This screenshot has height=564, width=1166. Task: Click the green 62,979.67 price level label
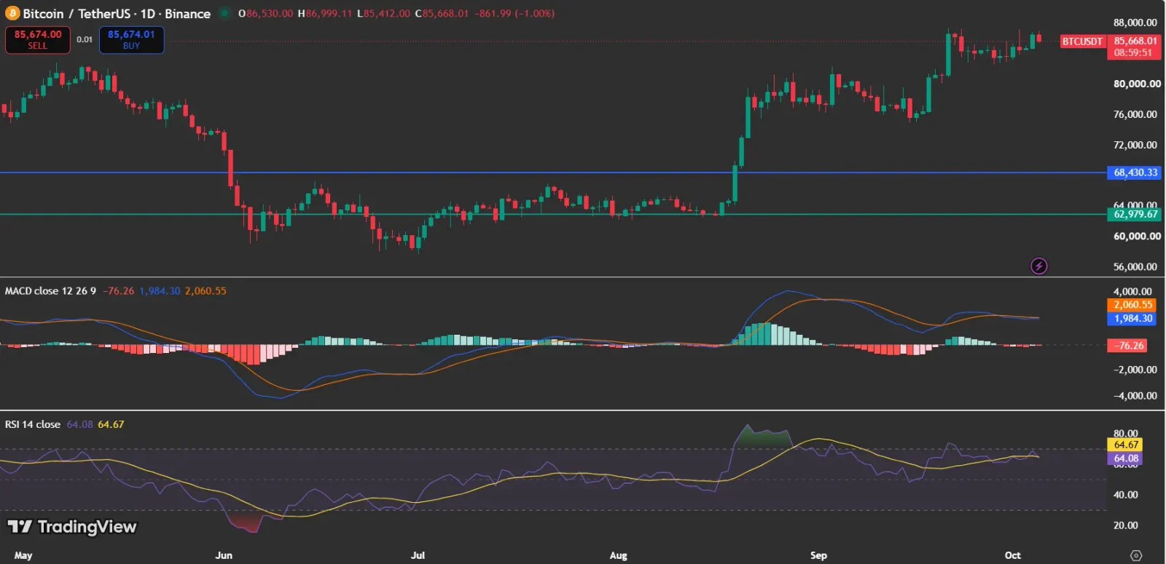click(x=1135, y=214)
